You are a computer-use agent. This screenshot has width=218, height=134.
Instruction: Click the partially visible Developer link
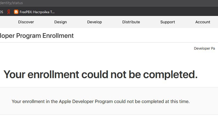tap(204, 49)
